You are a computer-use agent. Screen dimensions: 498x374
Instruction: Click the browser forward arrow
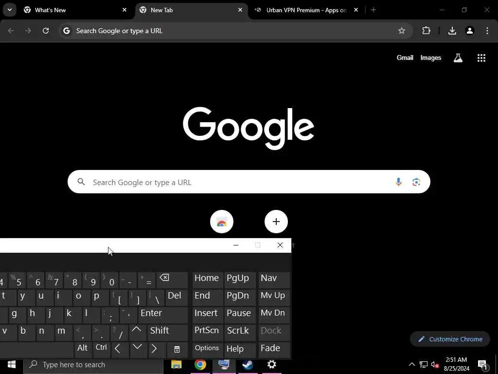pyautogui.click(x=28, y=31)
